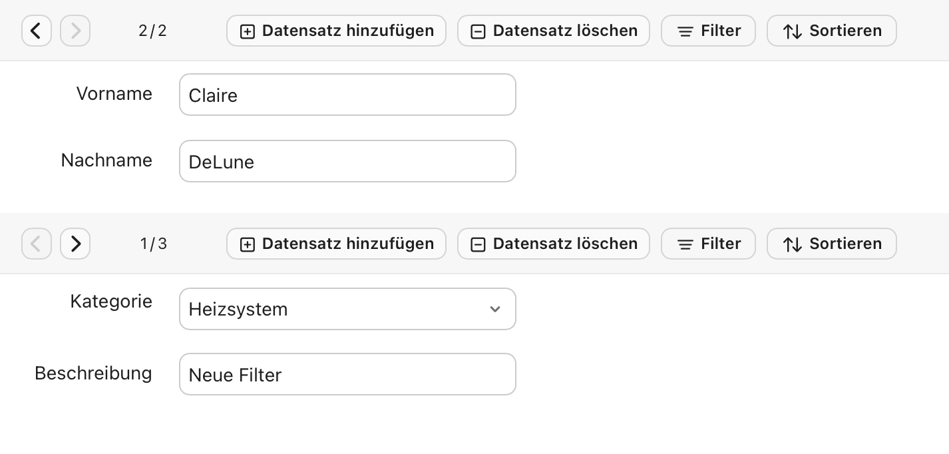Add a record via lower 'Datensatz hinzufügen'

(336, 244)
